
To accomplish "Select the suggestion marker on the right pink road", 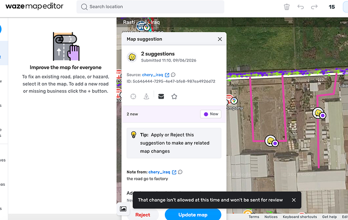I will (319, 113).
